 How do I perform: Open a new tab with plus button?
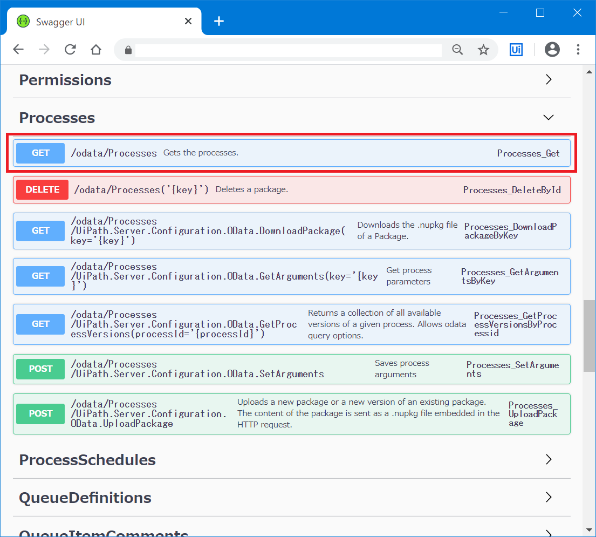(x=219, y=21)
